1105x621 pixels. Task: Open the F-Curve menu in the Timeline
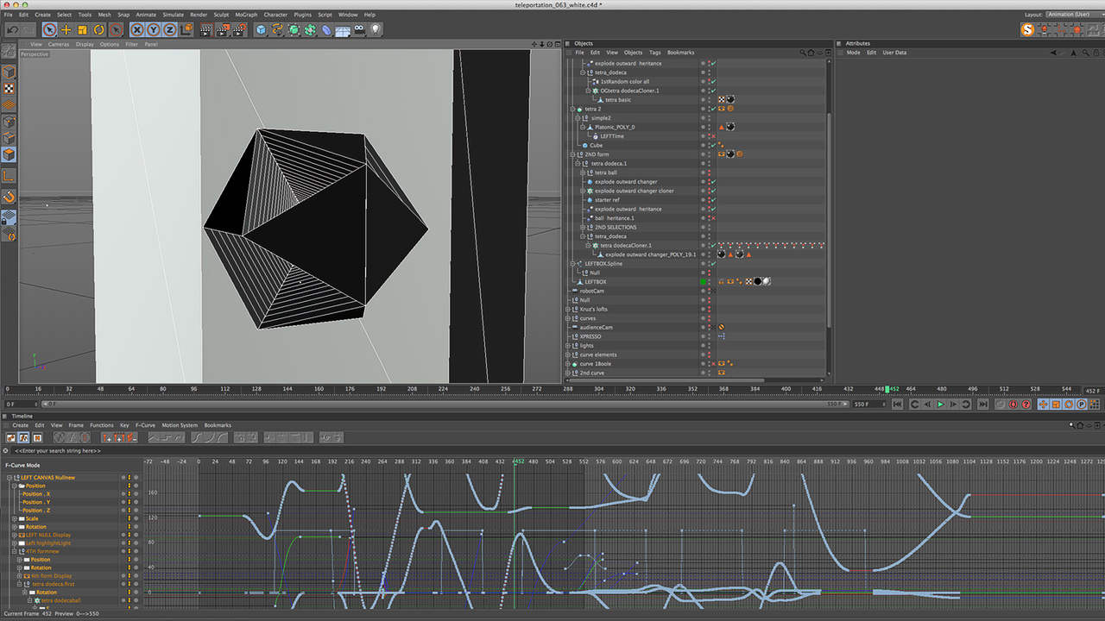[x=145, y=425]
